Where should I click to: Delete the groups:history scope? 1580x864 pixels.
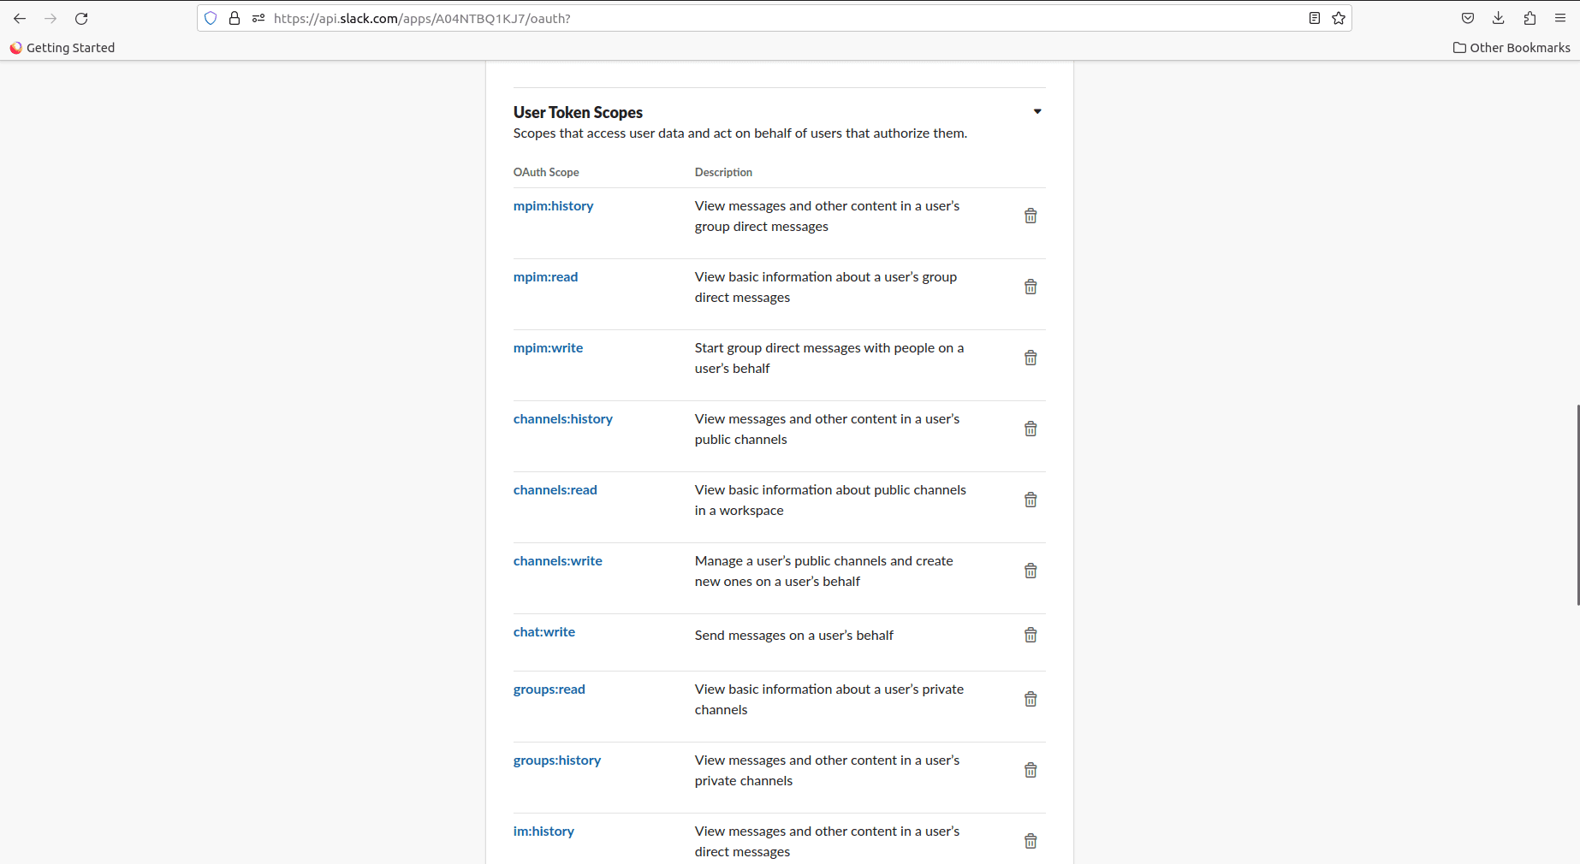(1031, 770)
